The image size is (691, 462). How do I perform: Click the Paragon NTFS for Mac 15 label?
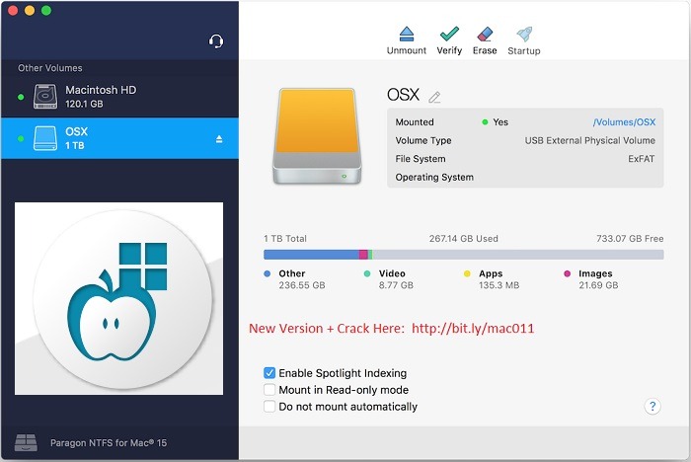[x=109, y=443]
